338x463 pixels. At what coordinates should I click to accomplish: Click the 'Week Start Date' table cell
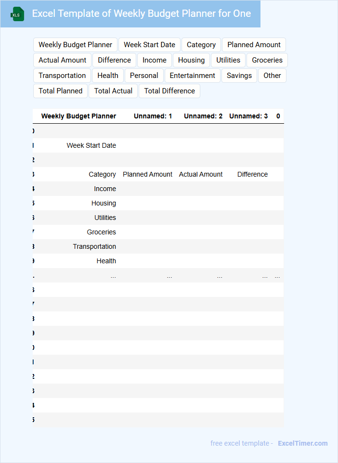[91, 145]
